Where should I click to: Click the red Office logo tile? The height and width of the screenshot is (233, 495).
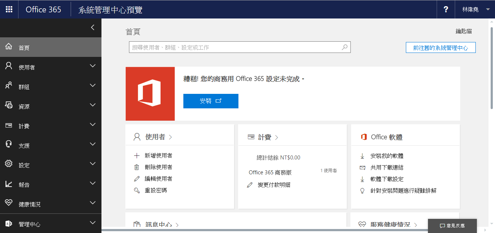(150, 93)
